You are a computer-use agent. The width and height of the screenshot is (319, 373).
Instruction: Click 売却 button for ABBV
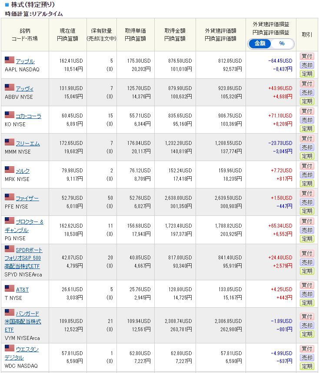pos(307,93)
